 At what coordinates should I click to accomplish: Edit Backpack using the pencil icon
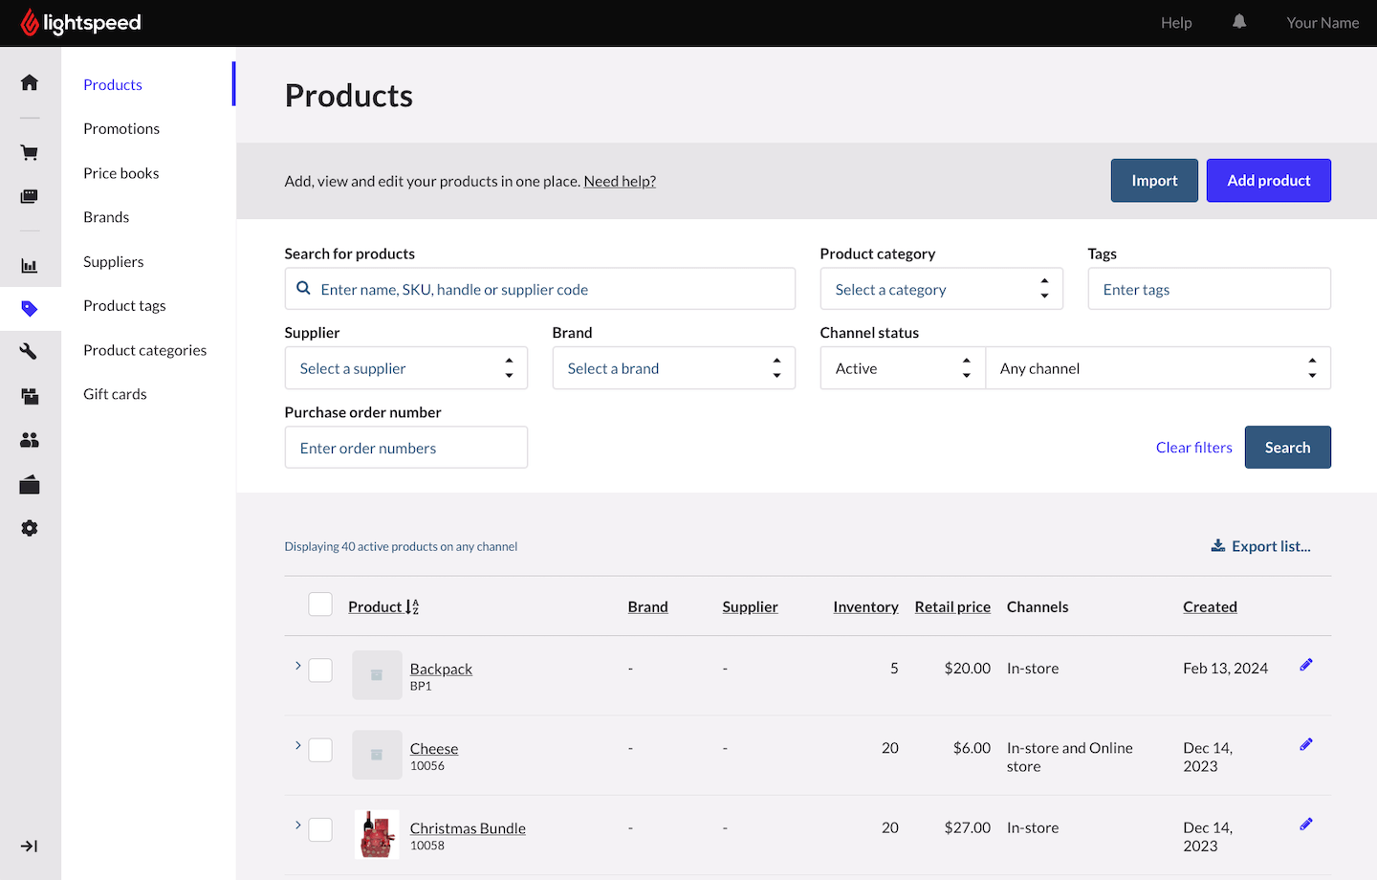point(1306,665)
